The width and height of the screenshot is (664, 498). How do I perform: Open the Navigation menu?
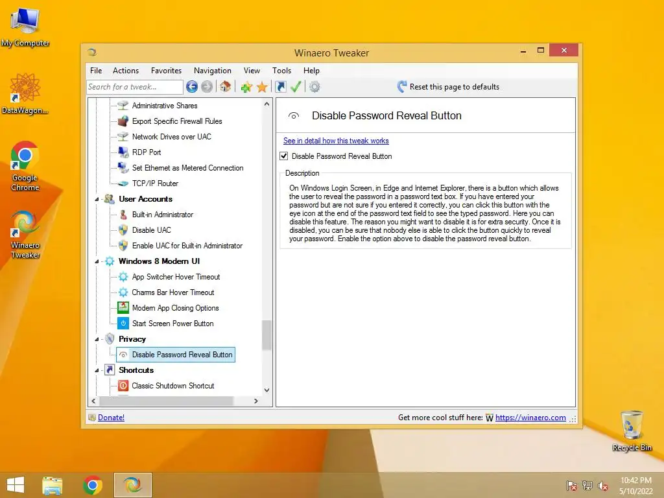click(213, 70)
